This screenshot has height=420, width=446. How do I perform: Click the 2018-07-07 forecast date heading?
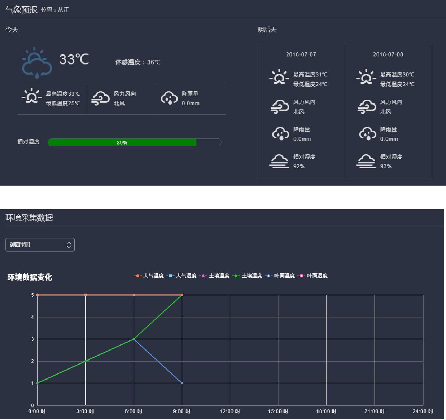301,55
